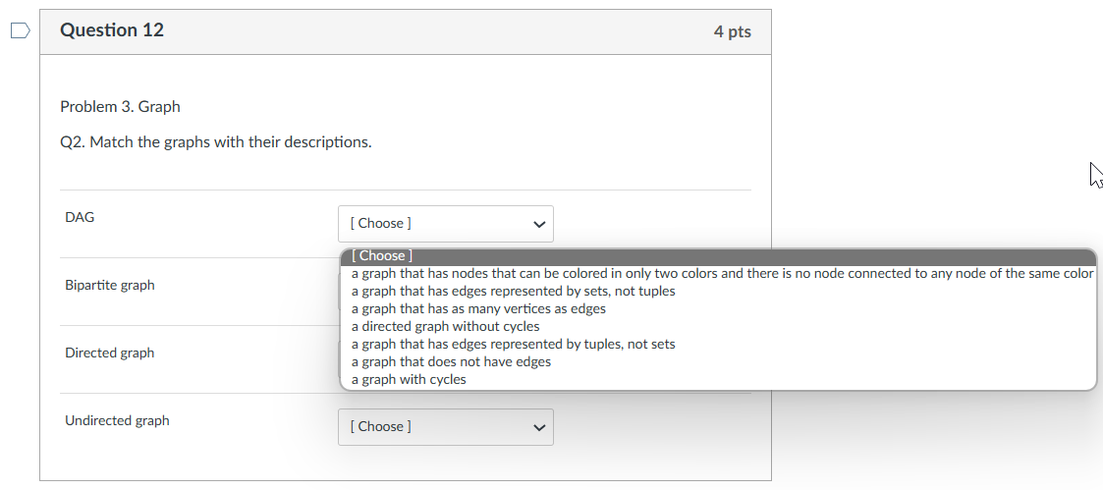The height and width of the screenshot is (490, 1103).
Task: Click the 'Q2. Match the graphs' instruction text
Action: 216,142
